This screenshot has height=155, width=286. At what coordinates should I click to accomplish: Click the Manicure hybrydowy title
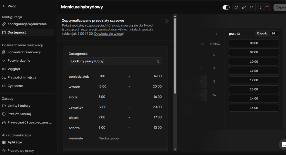point(82,7)
